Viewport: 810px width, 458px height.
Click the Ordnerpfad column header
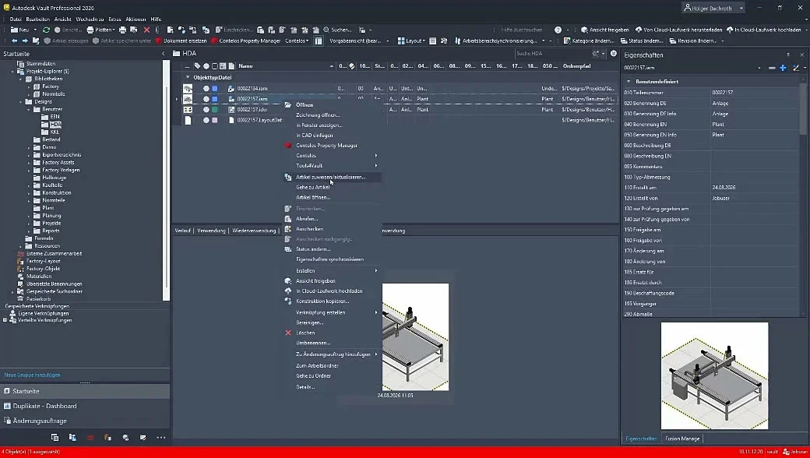576,66
